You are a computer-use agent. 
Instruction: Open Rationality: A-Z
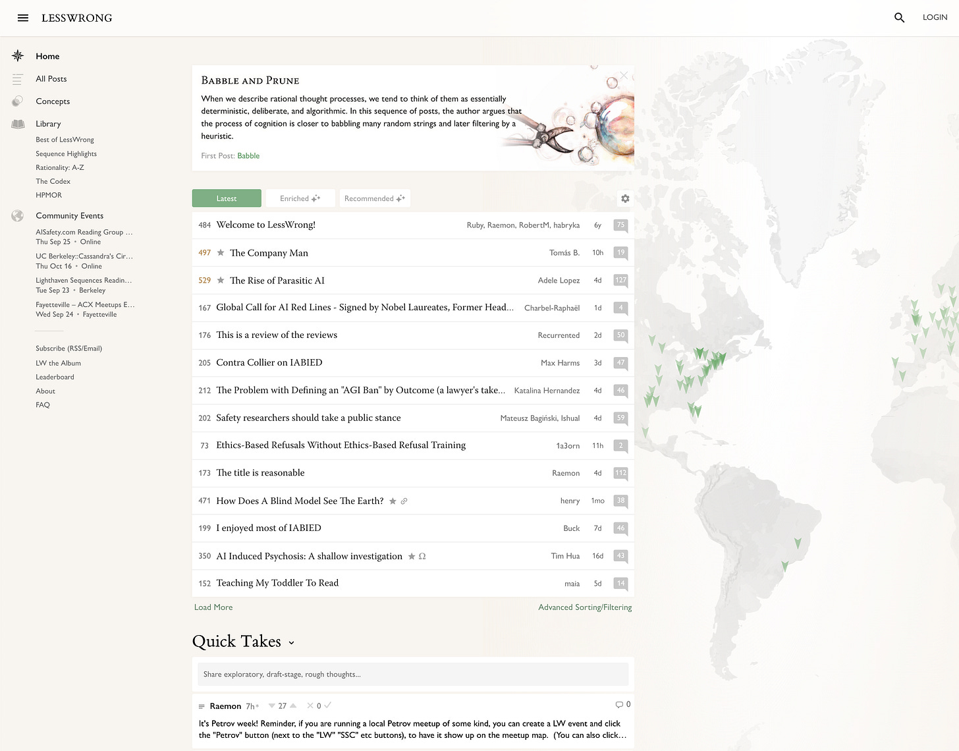click(60, 167)
